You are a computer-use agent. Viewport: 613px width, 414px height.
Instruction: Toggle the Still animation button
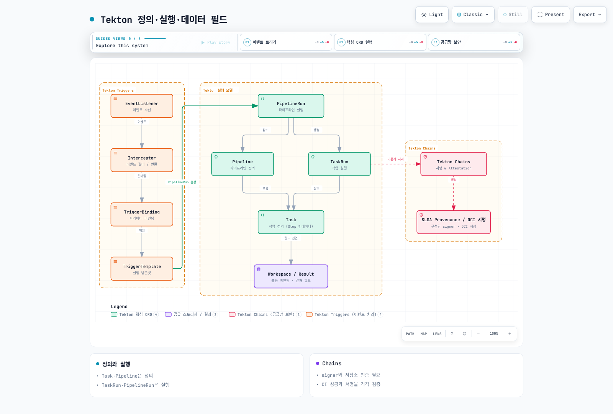click(x=513, y=15)
